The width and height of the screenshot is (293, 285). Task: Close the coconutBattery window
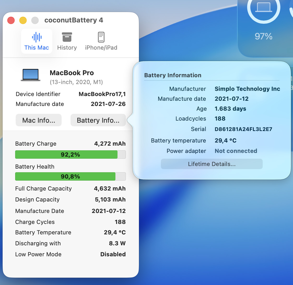pos(11,20)
